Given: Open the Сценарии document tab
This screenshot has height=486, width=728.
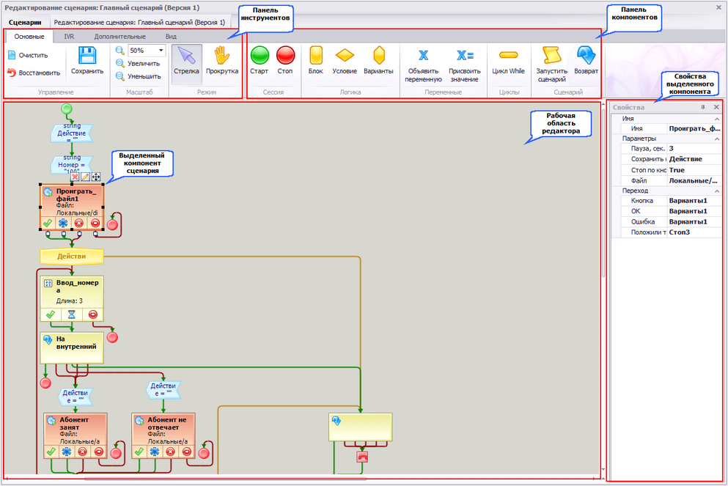Looking at the screenshot, I should tap(25, 22).
